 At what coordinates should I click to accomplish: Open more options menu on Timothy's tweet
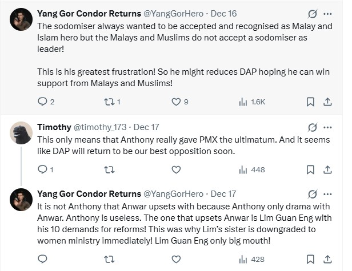click(327, 127)
